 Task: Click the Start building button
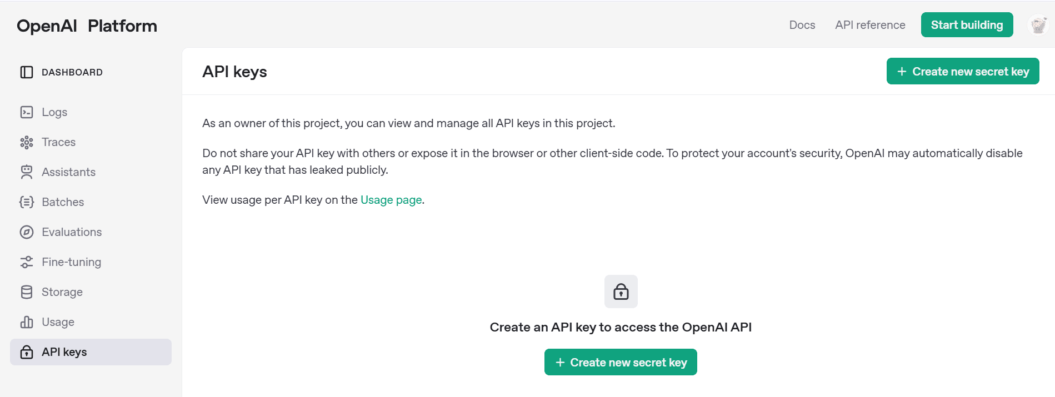[967, 25]
